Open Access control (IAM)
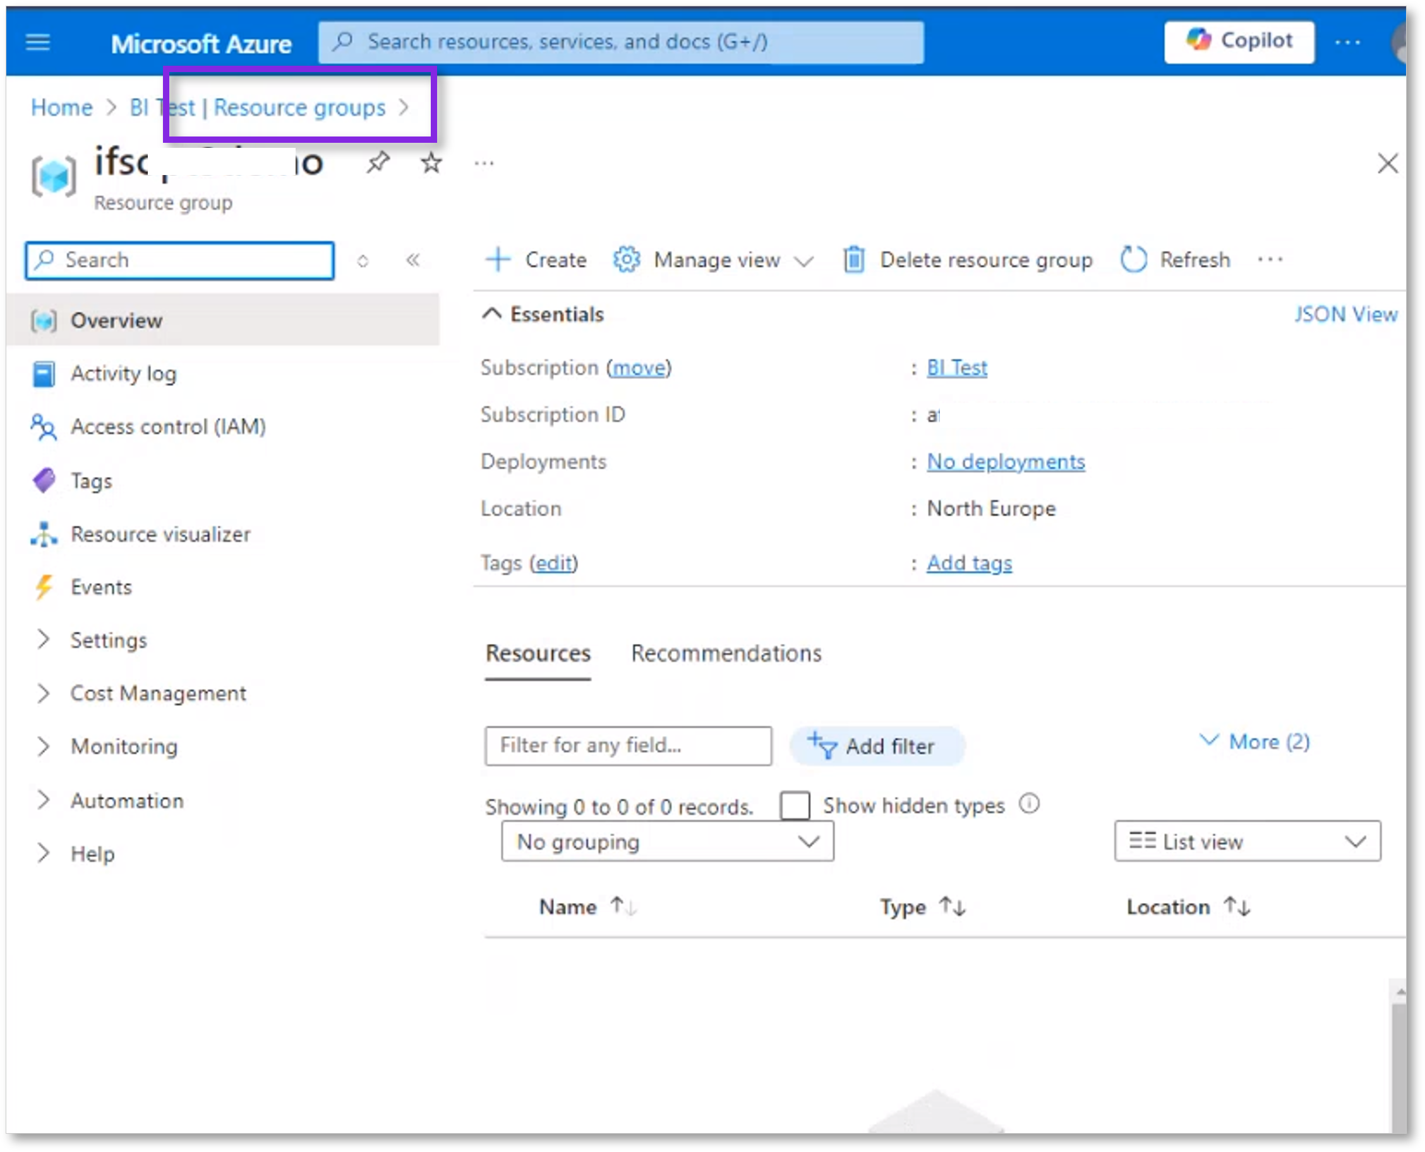Viewport: 1425px width, 1152px height. [169, 427]
